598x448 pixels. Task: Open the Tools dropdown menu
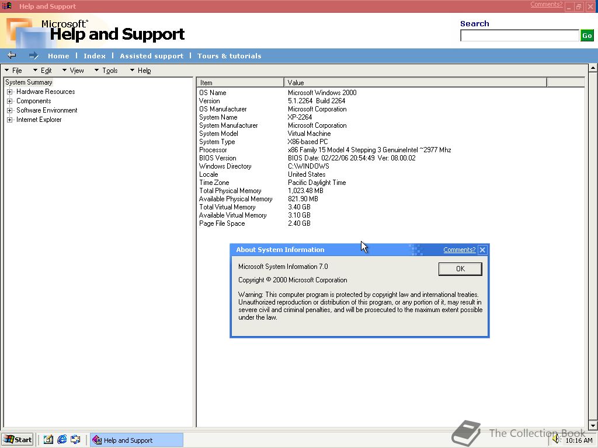tap(106, 71)
